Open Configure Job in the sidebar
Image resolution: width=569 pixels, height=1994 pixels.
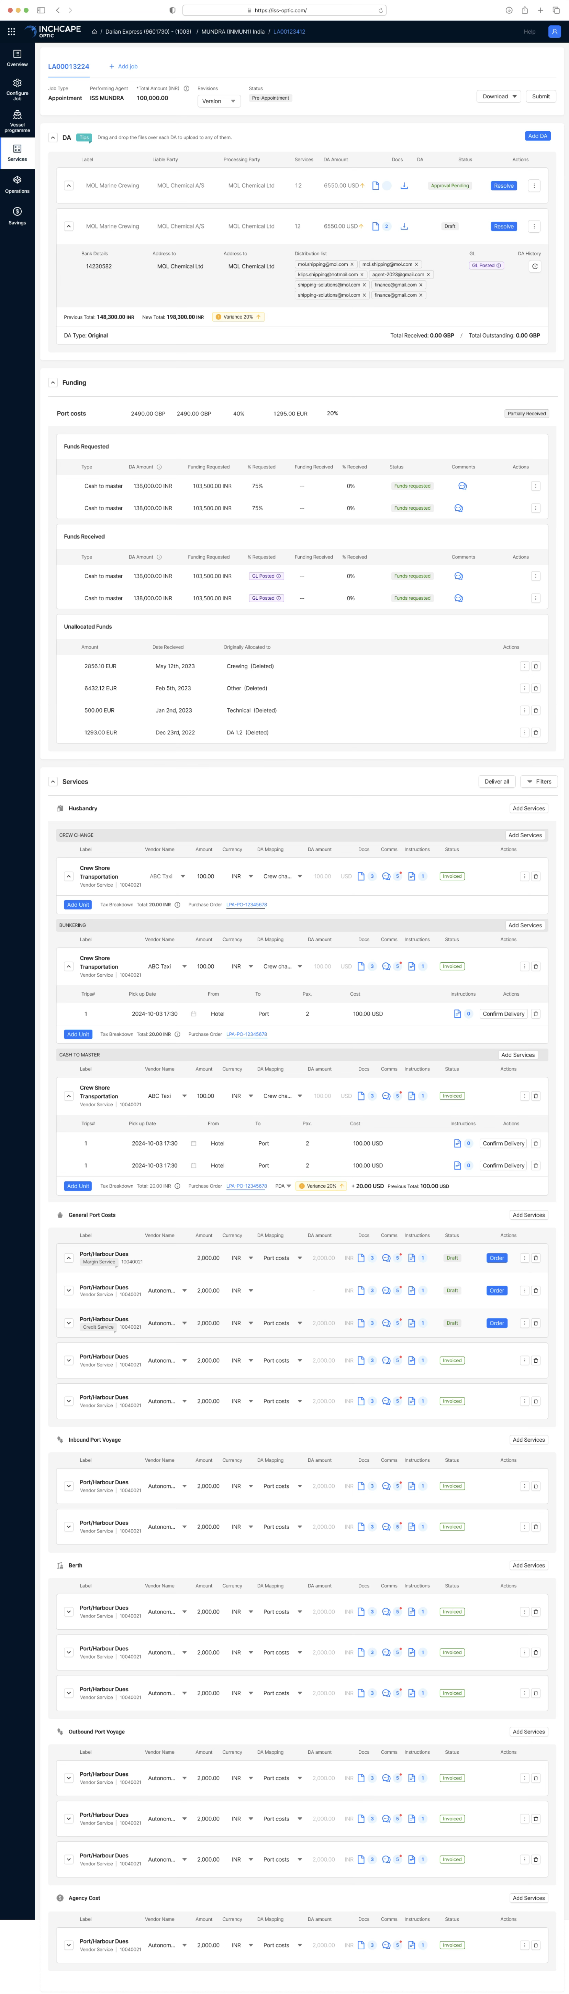pyautogui.click(x=17, y=89)
